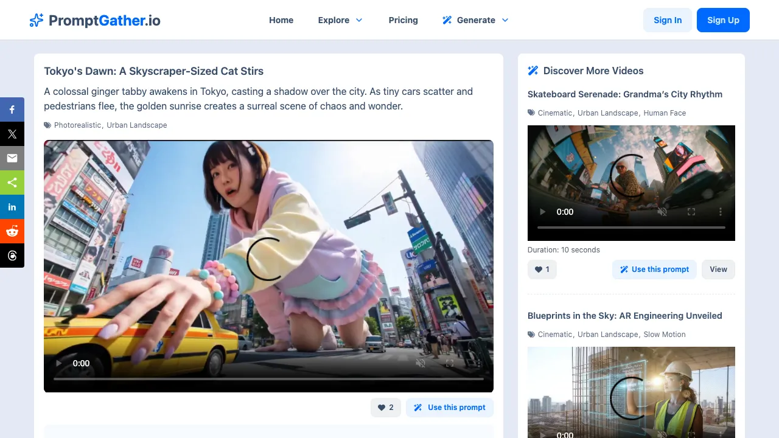Screen dimensions: 779x438
Task: View the Skateboard Serenade video page
Action: 718,269
